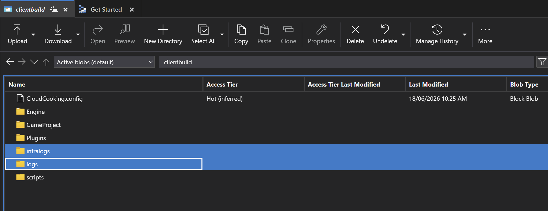
Task: Select the GameProject folder
Action: click(277, 125)
